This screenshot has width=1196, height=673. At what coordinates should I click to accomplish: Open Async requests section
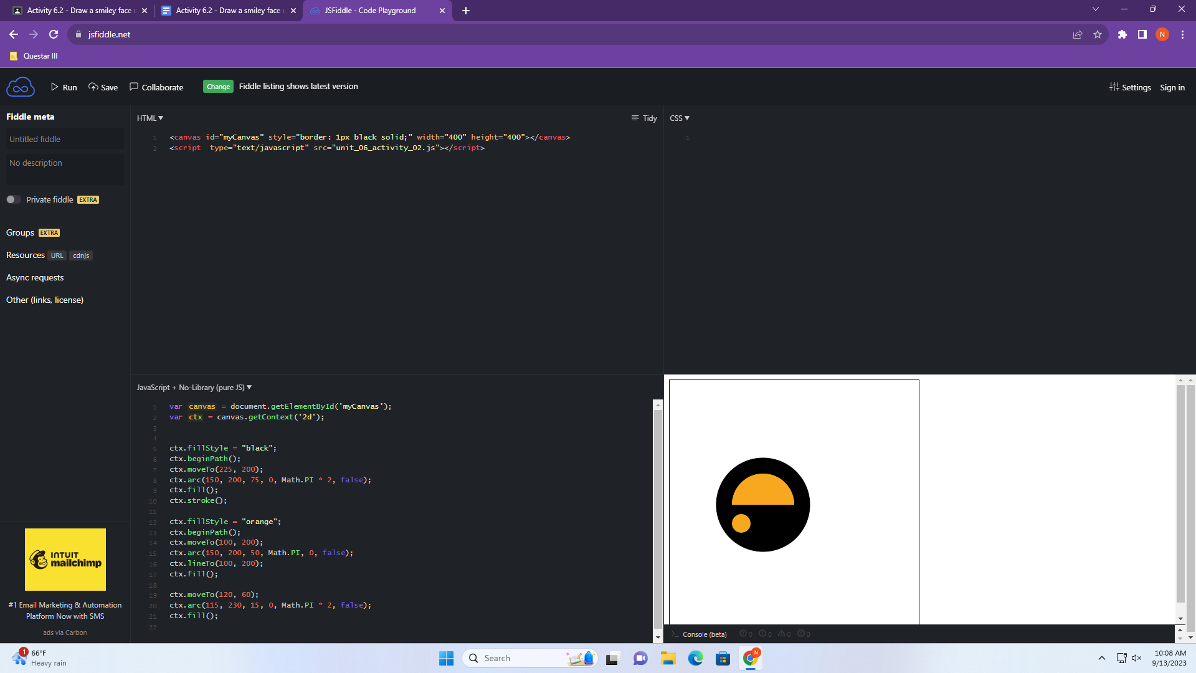(35, 277)
